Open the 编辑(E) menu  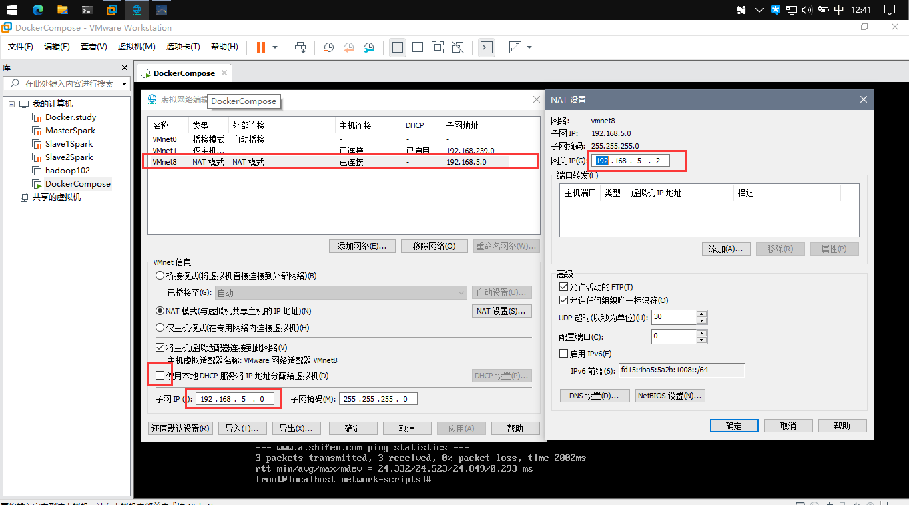[x=57, y=47]
